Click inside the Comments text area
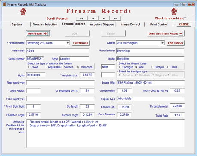This screenshot has height=156, width=197. (105, 133)
